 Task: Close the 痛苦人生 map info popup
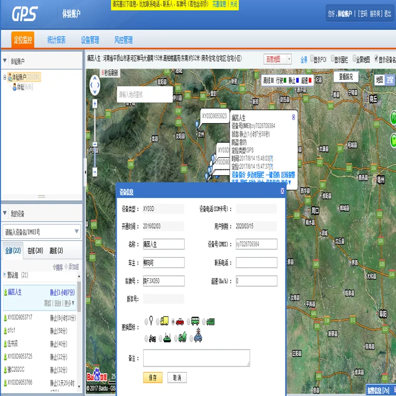294,117
